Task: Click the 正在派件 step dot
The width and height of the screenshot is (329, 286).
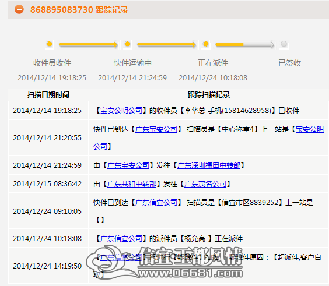Action: (206, 44)
